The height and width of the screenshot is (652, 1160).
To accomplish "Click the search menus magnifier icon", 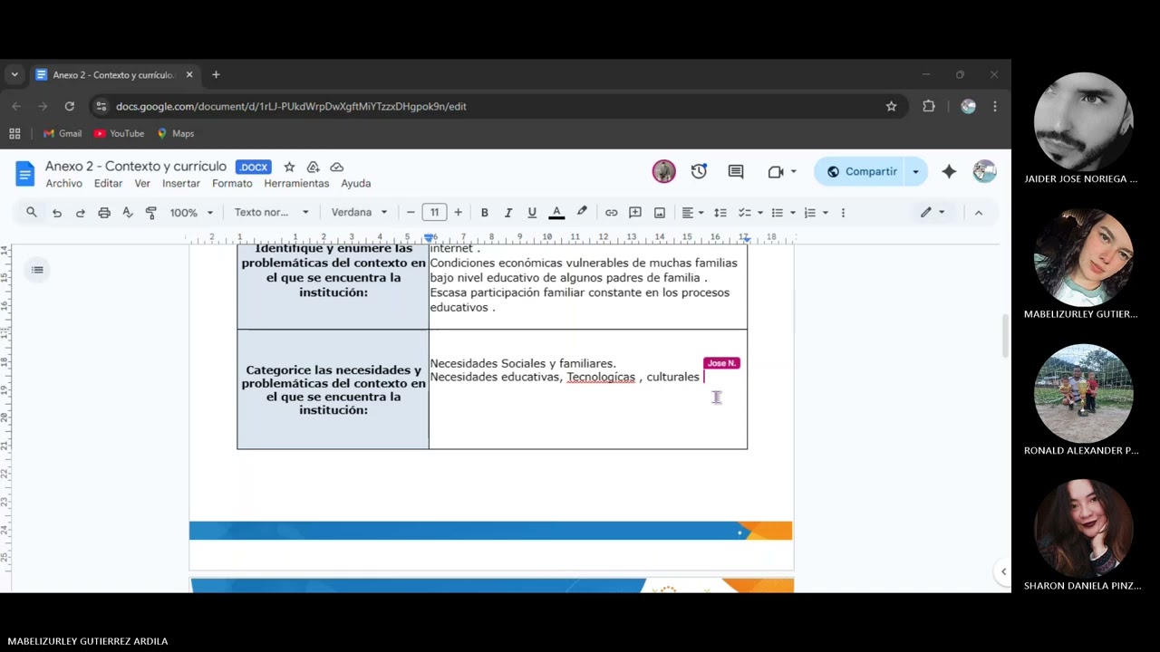I will (x=32, y=213).
